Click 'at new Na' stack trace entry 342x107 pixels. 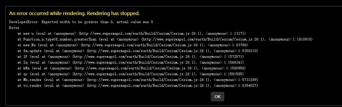pyautogui.click(x=133, y=45)
